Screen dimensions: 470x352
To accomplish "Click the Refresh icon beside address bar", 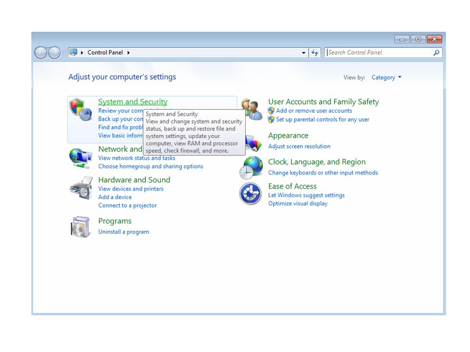I will tap(314, 53).
